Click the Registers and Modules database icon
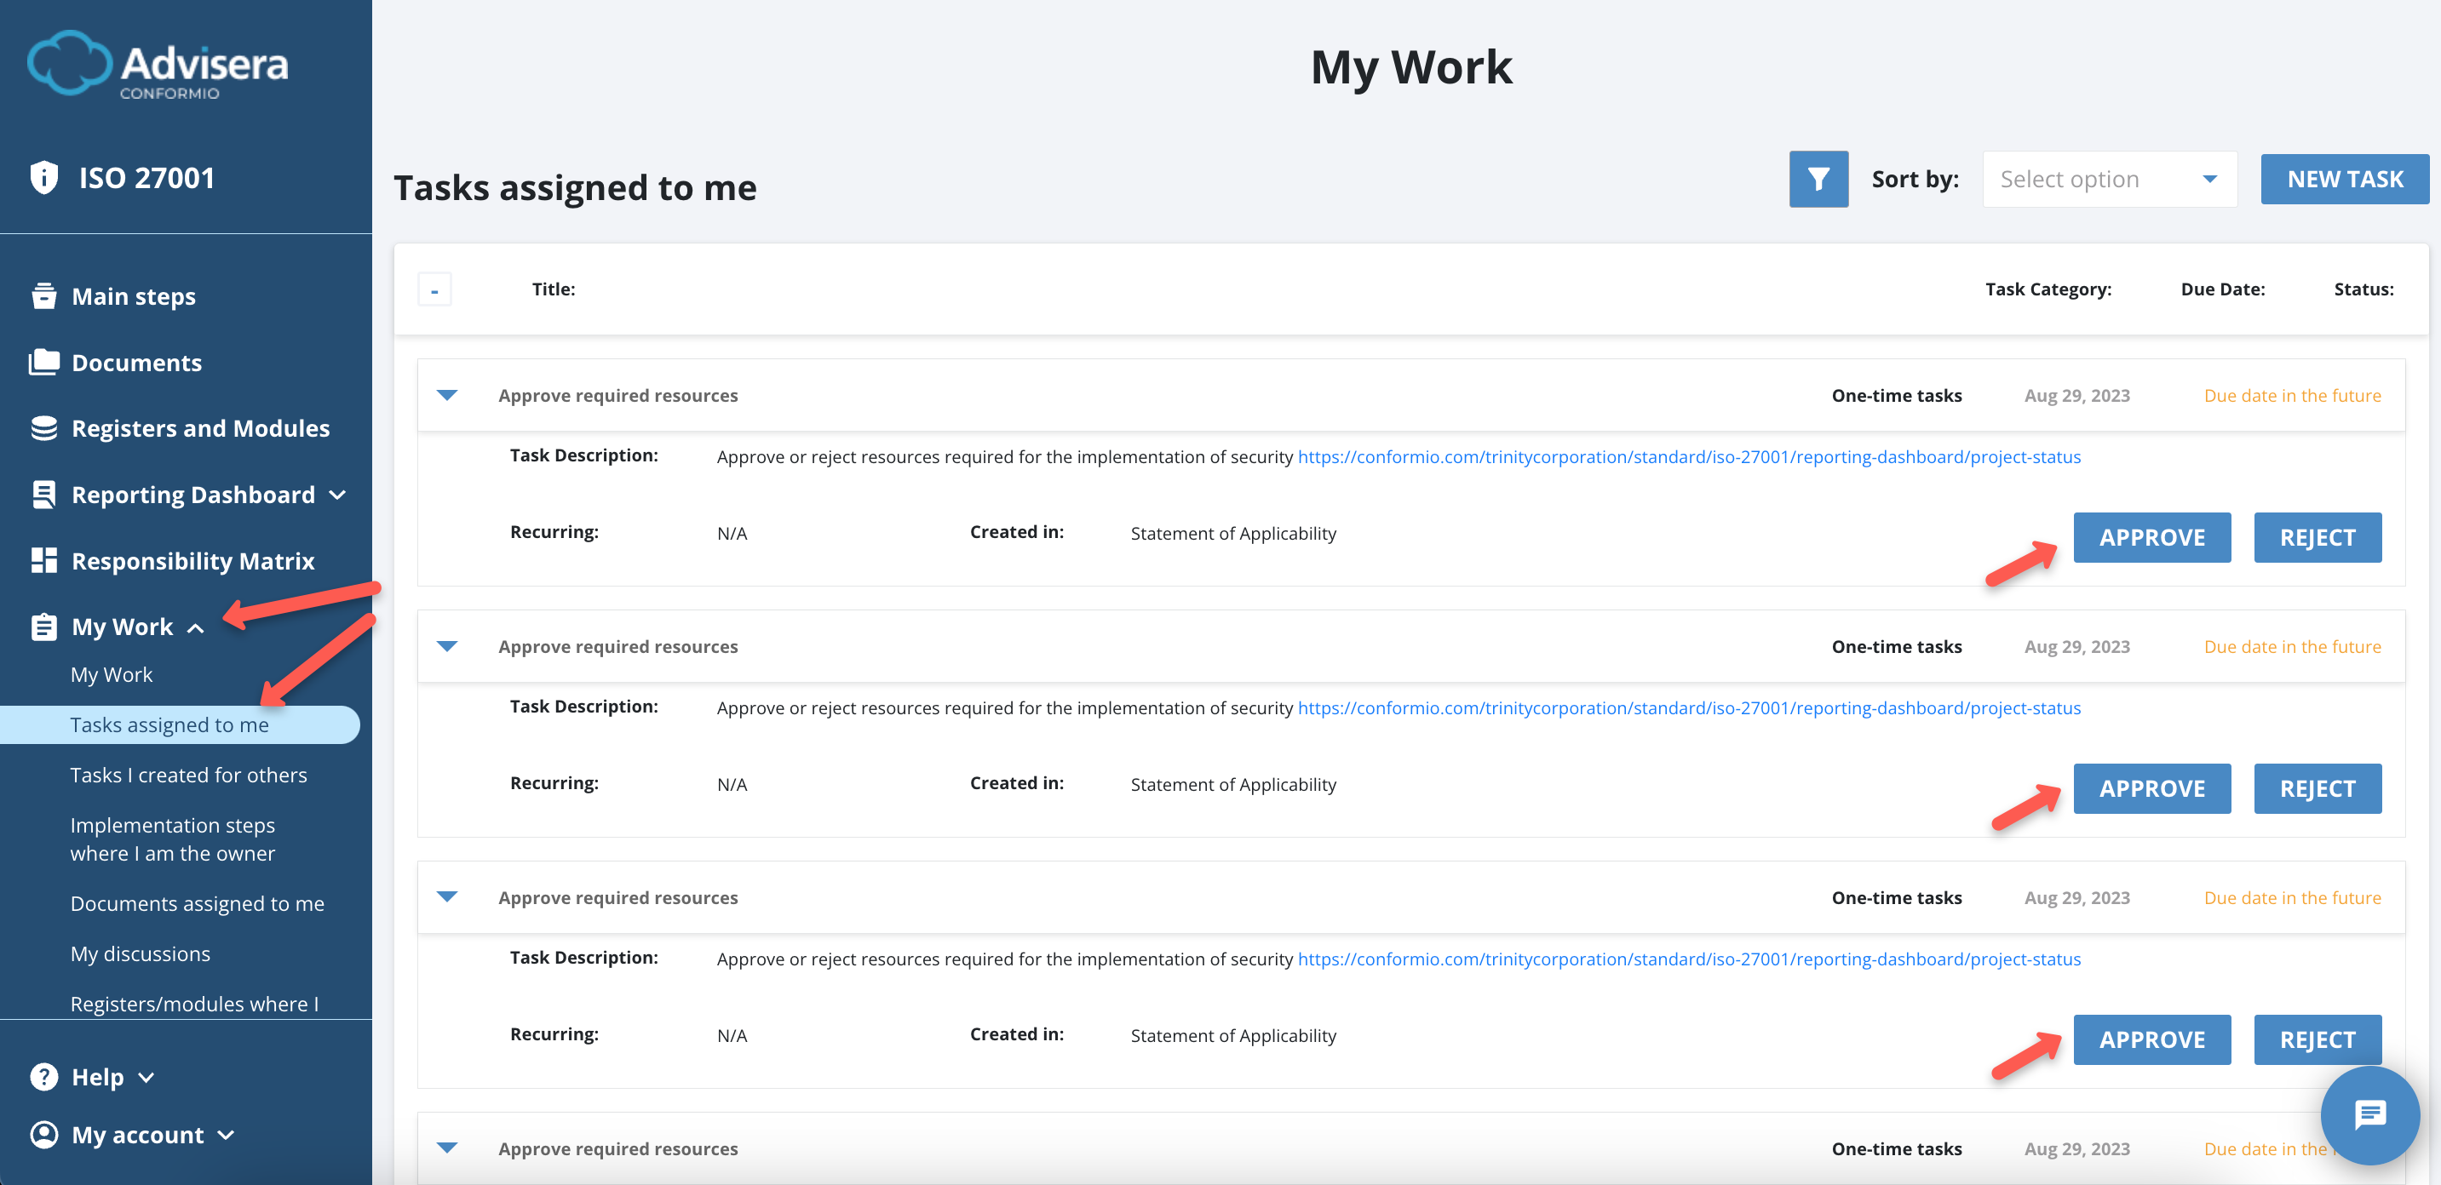Image resolution: width=2441 pixels, height=1185 pixels. [43, 428]
